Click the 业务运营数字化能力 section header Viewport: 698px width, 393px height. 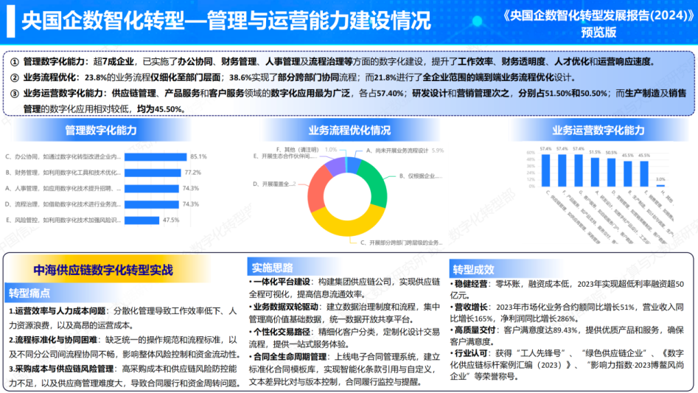[x=598, y=131]
